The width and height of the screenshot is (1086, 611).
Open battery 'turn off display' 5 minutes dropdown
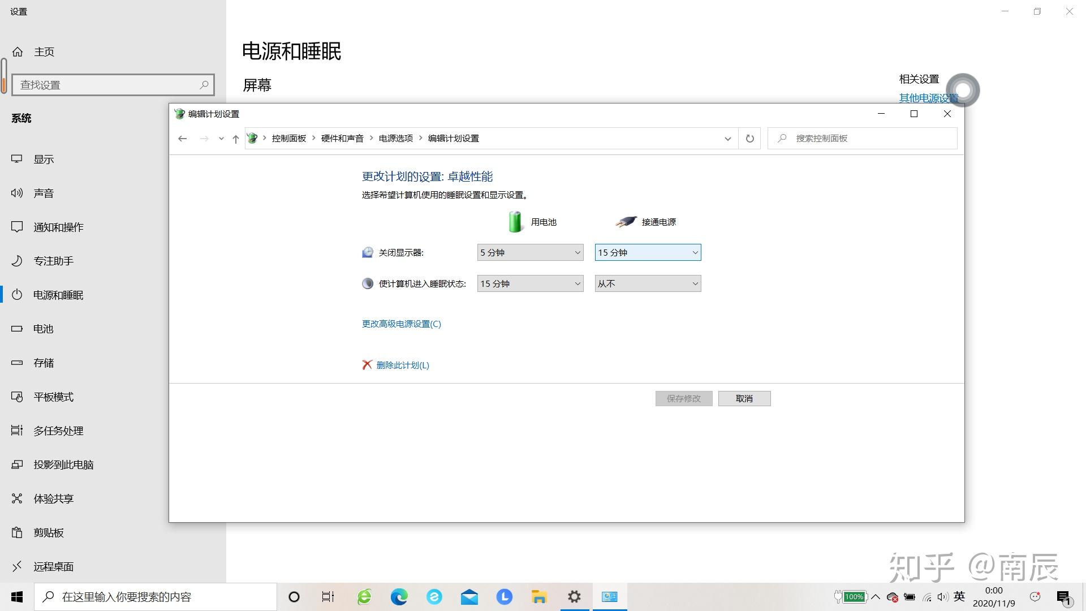[x=530, y=252]
